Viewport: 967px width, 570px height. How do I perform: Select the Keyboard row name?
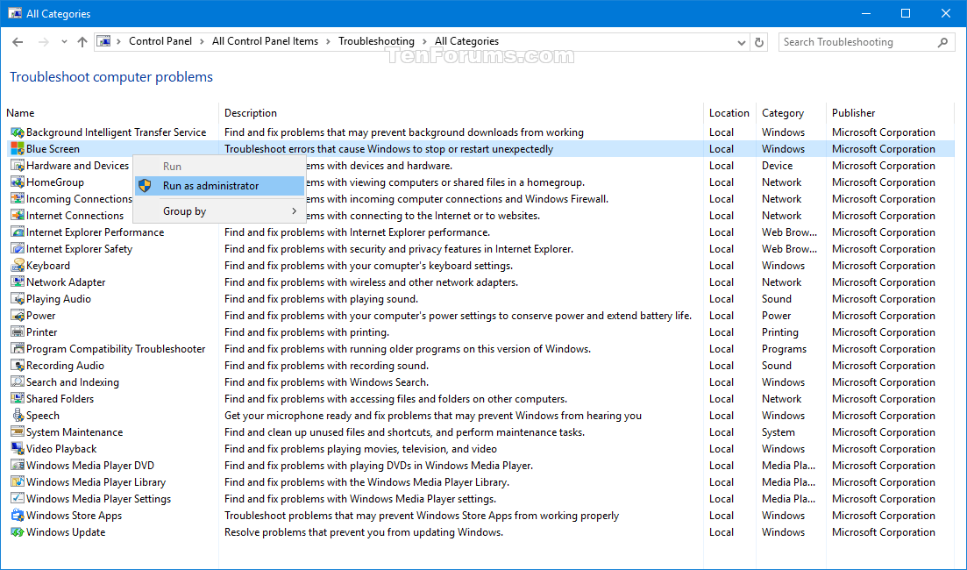coord(48,265)
